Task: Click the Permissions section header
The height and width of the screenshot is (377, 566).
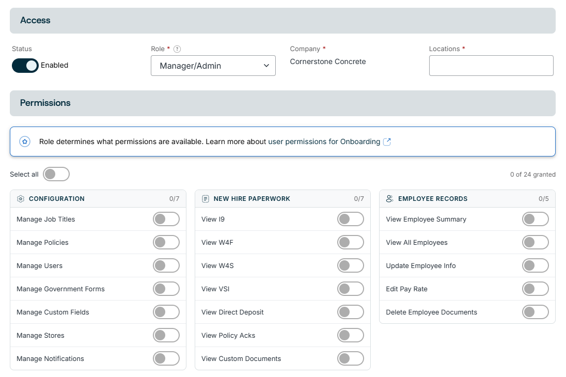Action: point(282,103)
